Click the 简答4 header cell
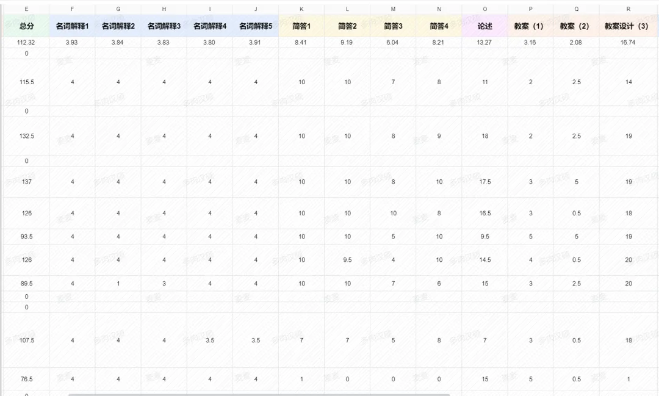659x396 pixels. (439, 26)
